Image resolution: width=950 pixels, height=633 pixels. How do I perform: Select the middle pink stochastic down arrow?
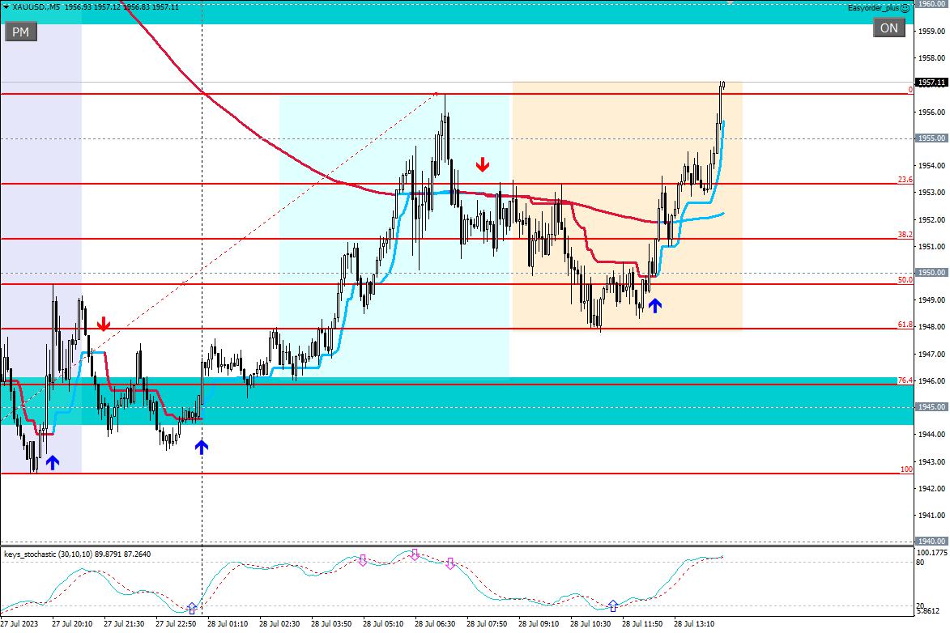(415, 554)
